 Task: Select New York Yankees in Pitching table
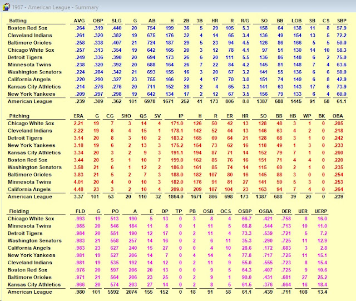(x=31, y=145)
